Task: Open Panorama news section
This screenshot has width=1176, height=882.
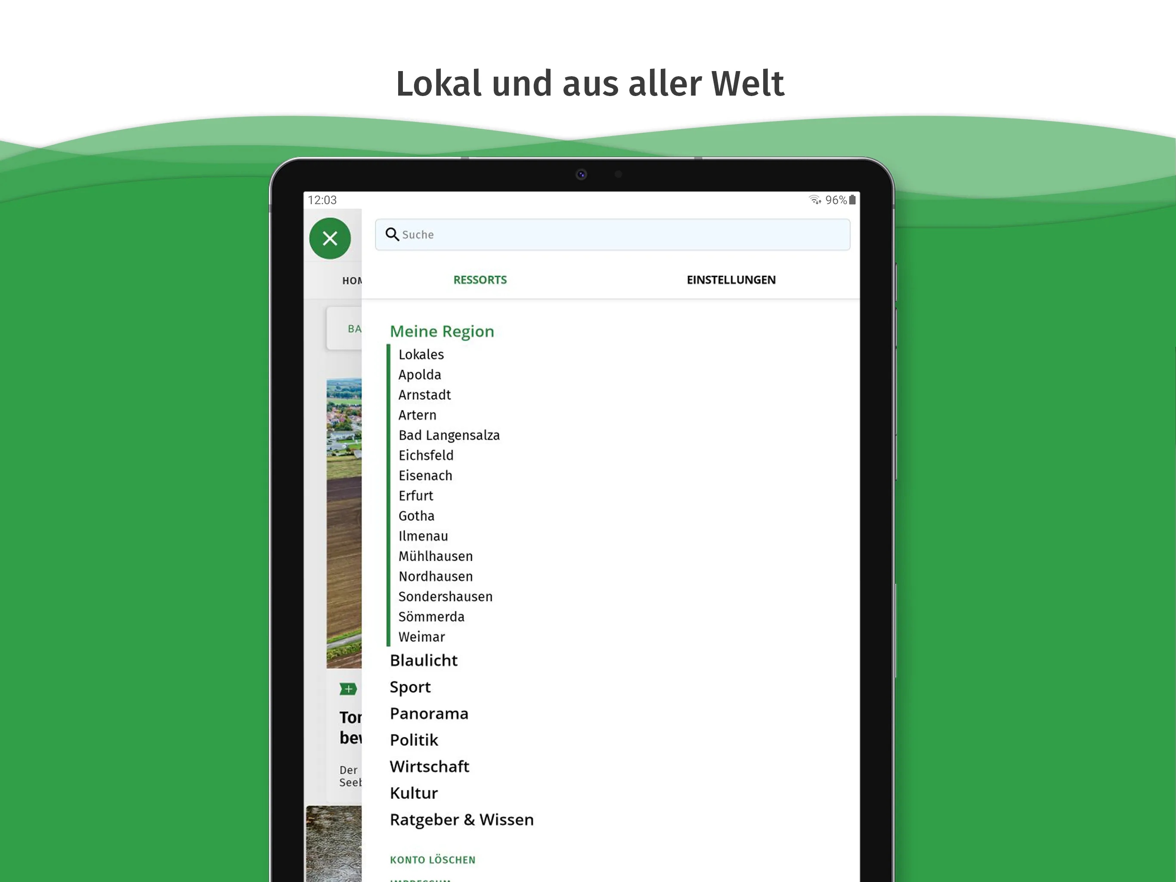Action: 430,712
